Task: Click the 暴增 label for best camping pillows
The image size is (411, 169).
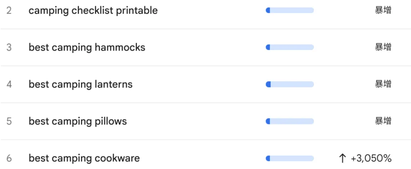Action: [383, 121]
